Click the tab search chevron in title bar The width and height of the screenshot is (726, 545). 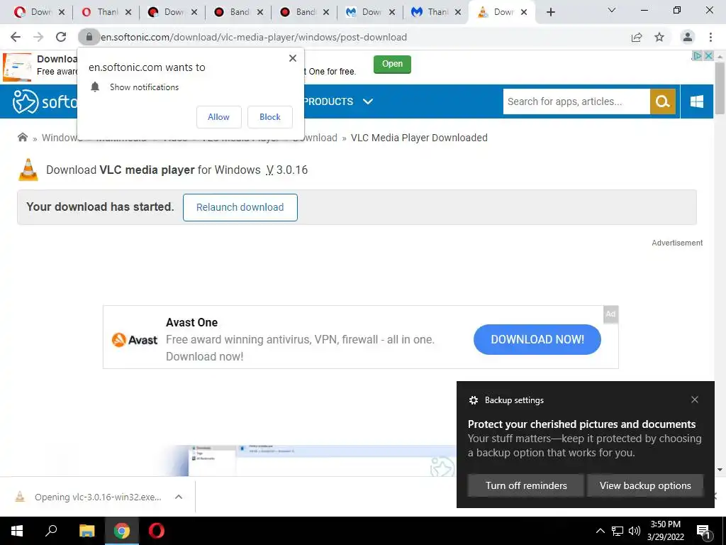click(612, 10)
